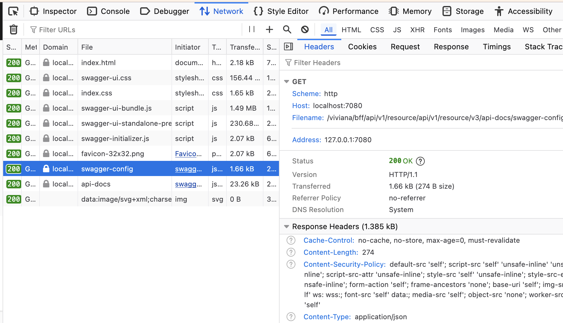The width and height of the screenshot is (563, 323).
Task: Open the Inspector panel
Action: [53, 11]
